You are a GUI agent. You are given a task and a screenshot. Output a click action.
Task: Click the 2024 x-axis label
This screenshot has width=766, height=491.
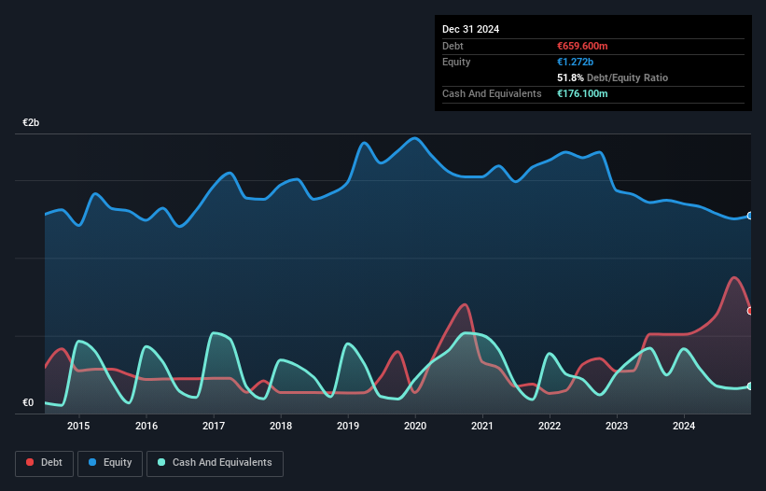(684, 426)
